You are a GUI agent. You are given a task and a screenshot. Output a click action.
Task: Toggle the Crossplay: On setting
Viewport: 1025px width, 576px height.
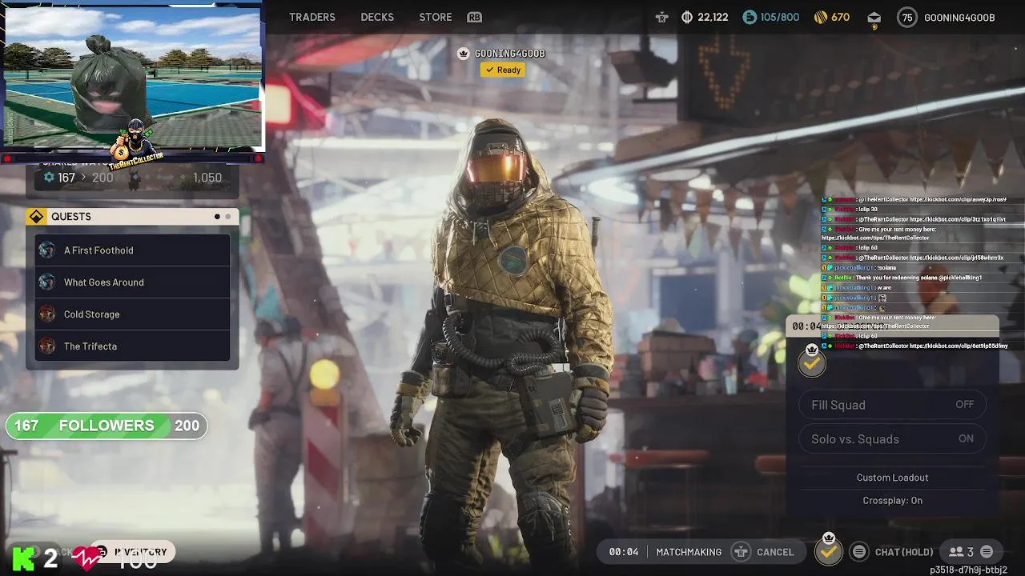893,501
